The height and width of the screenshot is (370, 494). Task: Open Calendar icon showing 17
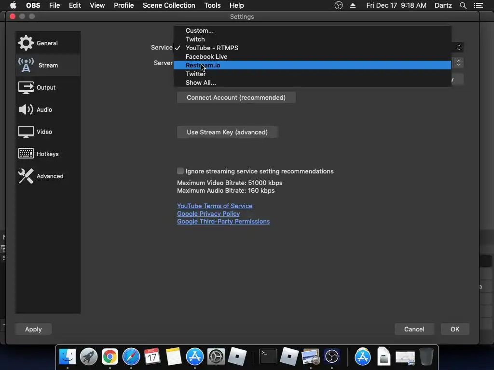[152, 357]
